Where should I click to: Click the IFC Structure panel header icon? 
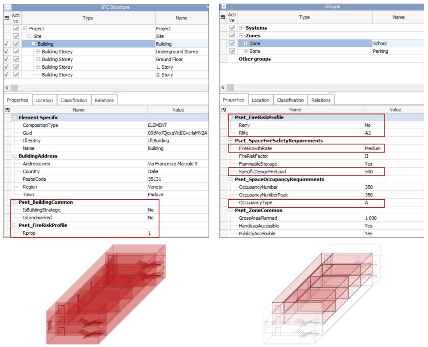click(x=8, y=7)
